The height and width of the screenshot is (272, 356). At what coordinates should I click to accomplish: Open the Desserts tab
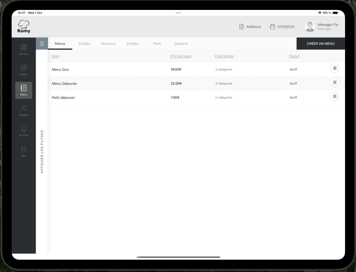181,43
